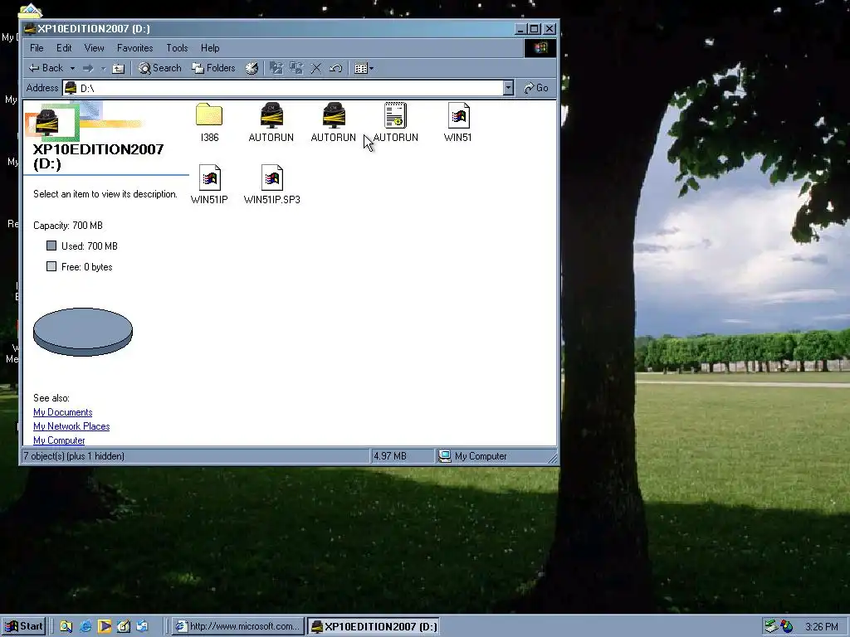Switch to the microsoft.com taskbar window

[x=238, y=626]
